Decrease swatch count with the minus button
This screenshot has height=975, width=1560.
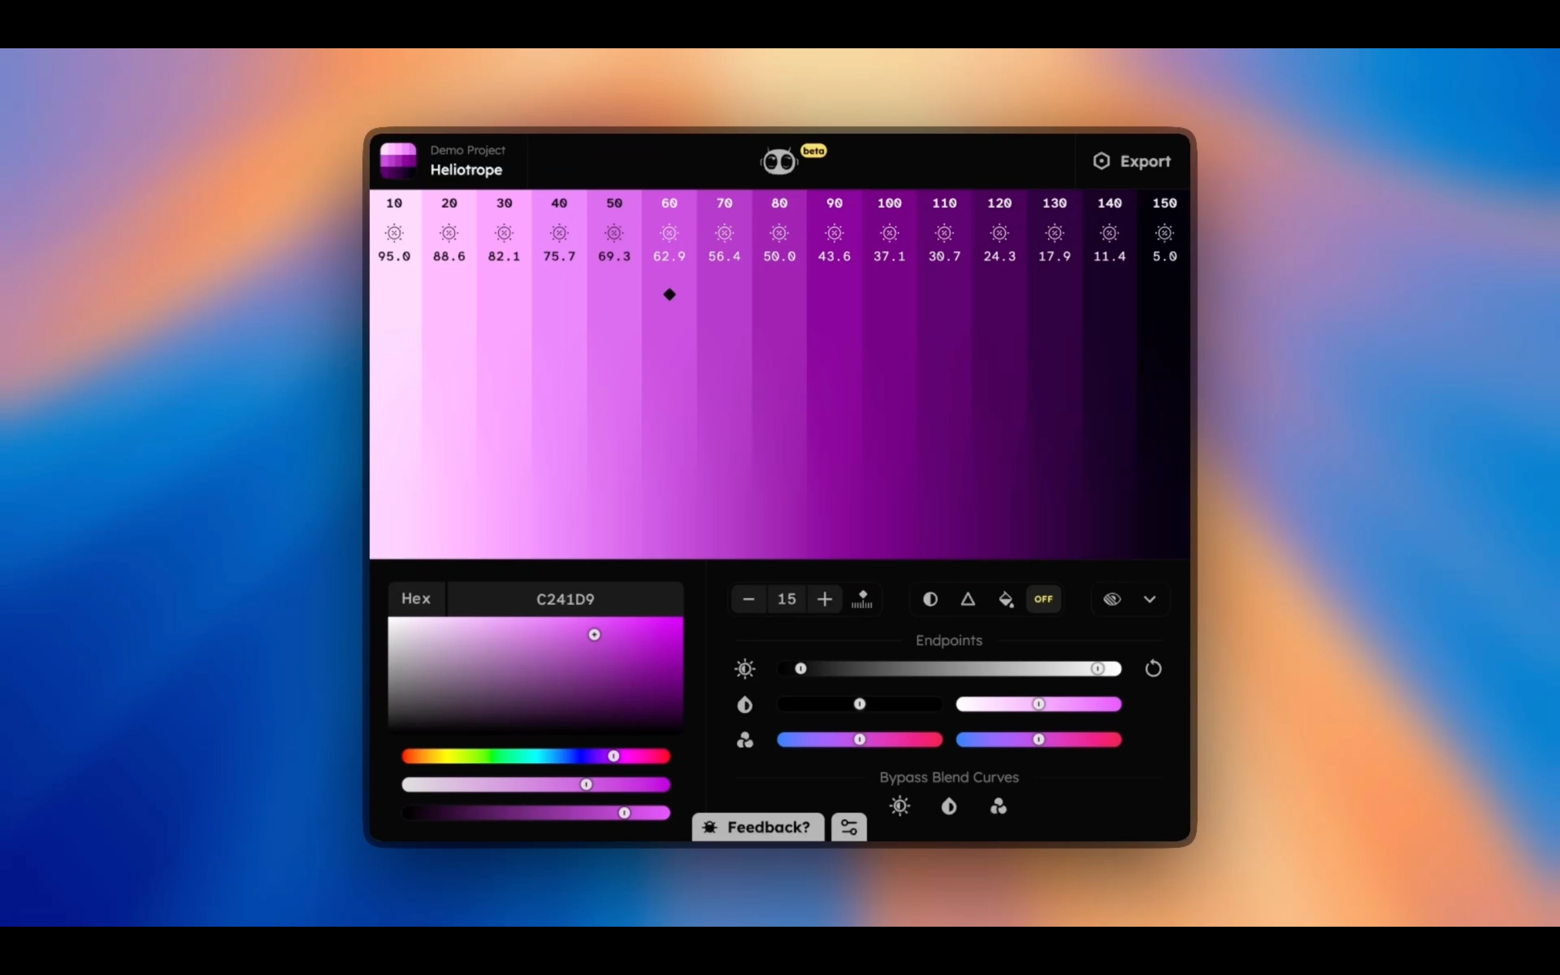(x=748, y=599)
